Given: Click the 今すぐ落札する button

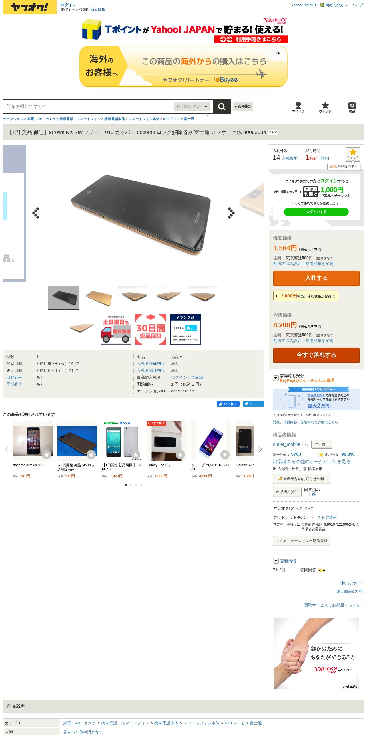Looking at the screenshot, I should coord(316,355).
